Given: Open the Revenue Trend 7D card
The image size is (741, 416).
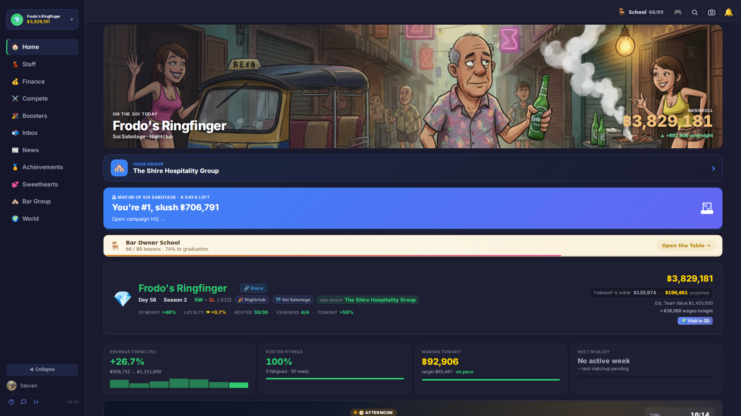Looking at the screenshot, I should point(179,369).
